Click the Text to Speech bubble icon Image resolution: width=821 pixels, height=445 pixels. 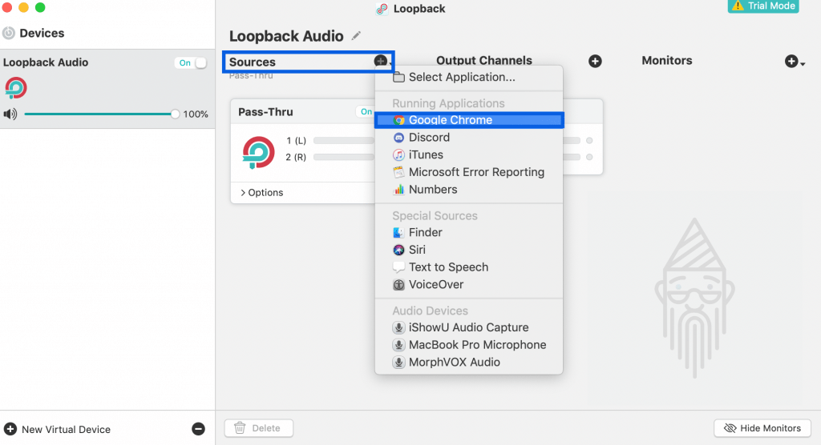[x=398, y=267]
